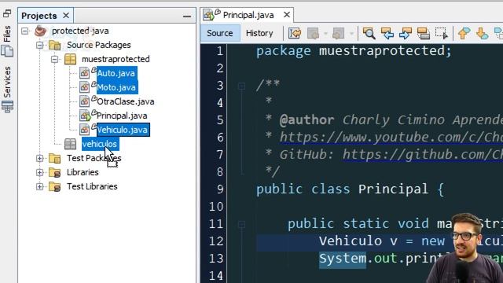Select Vehiculo.java file

point(123,130)
